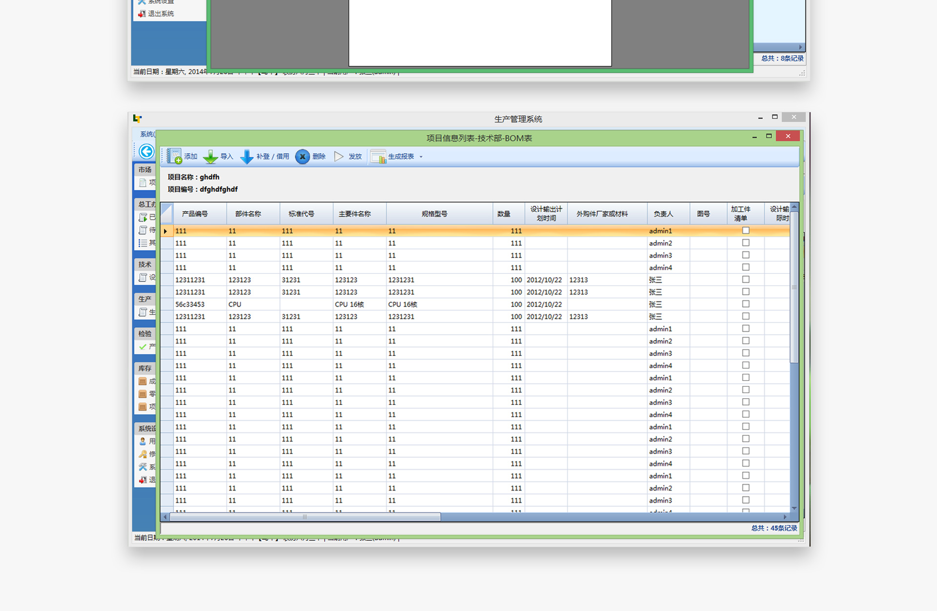Click the 发放 play triangle icon
937x611 pixels.
[339, 157]
